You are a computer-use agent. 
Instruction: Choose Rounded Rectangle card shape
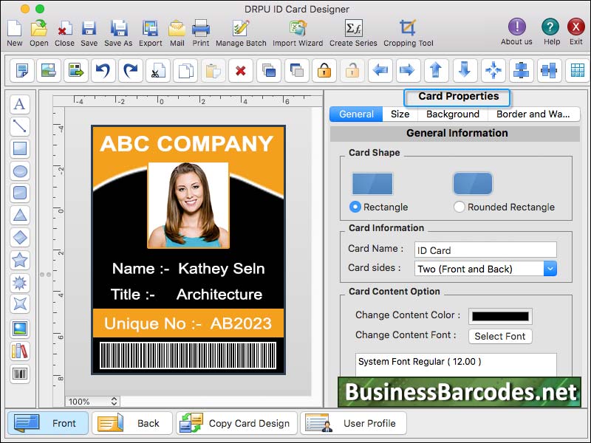[x=459, y=207]
